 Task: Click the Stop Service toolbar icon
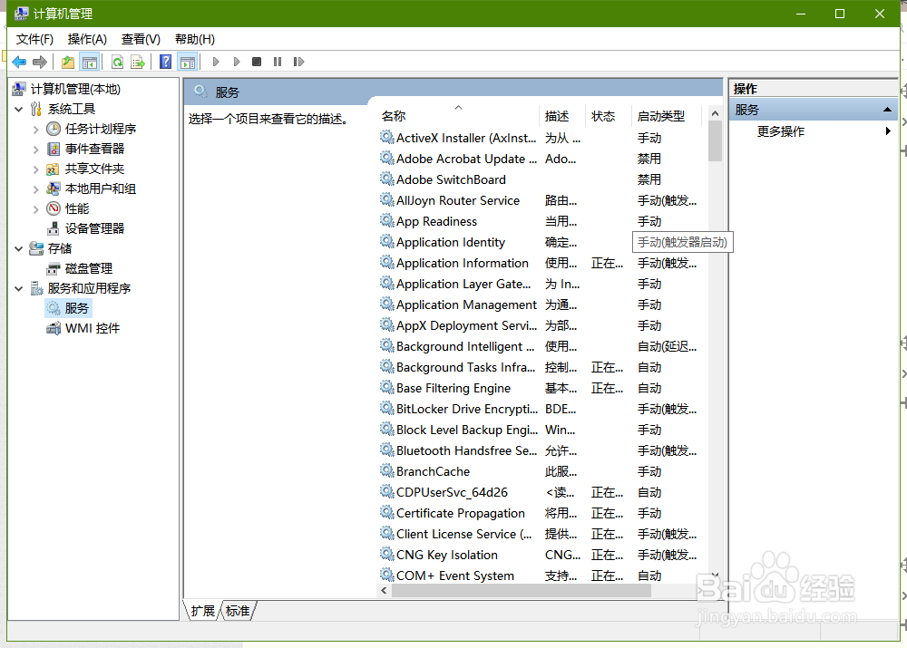click(x=256, y=61)
